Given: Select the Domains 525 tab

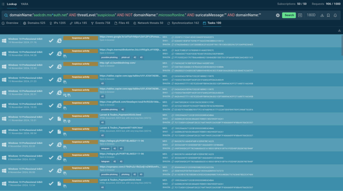Looking at the screenshot, I should click(x=34, y=23).
